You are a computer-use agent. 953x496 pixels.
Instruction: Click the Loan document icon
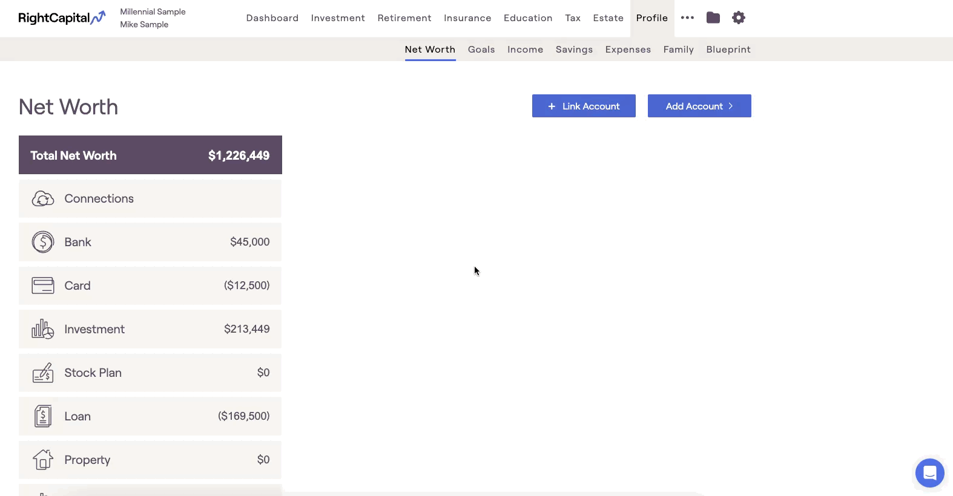43,416
